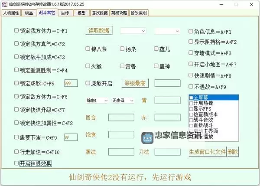Check the 锁定虎煞 option
This screenshot has width=260, height=186.
tap(16, 83)
